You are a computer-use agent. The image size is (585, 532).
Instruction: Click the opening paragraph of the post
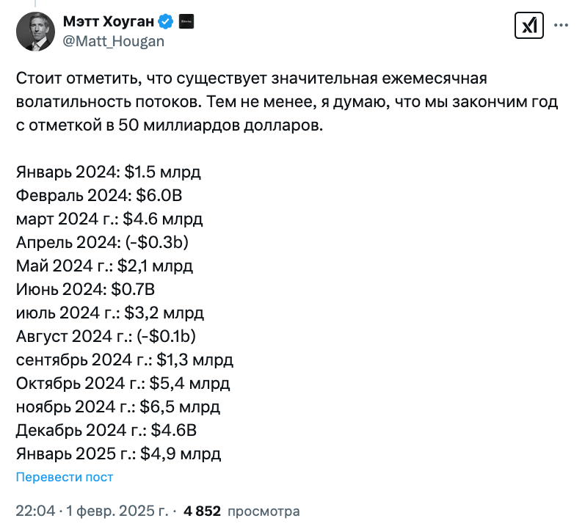point(287,102)
